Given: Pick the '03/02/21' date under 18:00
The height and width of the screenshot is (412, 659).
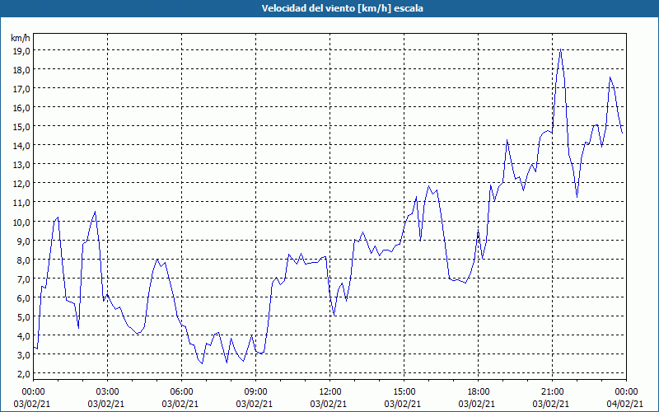Looking at the screenshot, I should click(x=477, y=404).
